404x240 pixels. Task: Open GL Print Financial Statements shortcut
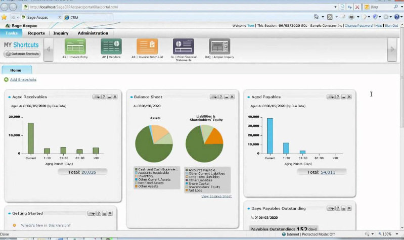coord(184,46)
